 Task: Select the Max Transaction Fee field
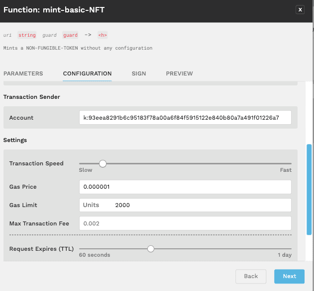pyautogui.click(x=185, y=223)
